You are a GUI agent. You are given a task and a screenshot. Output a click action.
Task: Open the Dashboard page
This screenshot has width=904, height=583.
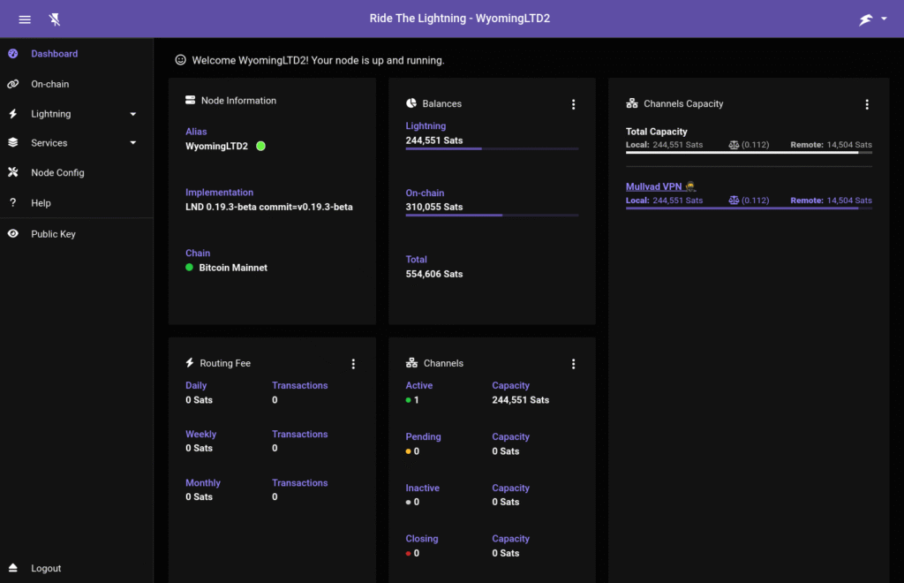pos(54,54)
